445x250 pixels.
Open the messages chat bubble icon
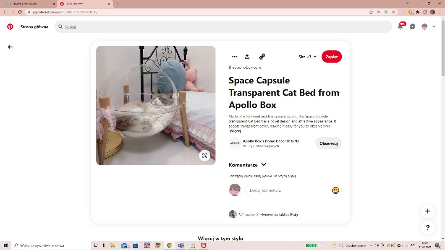pyautogui.click(x=413, y=26)
